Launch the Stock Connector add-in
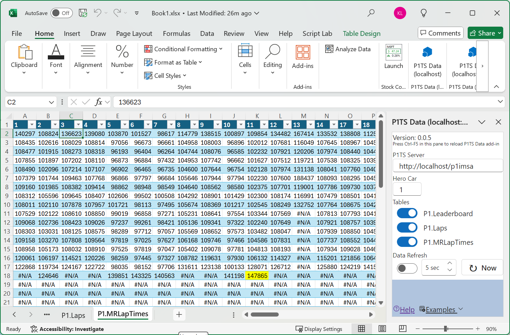This screenshot has height=335, width=510. 394,57
